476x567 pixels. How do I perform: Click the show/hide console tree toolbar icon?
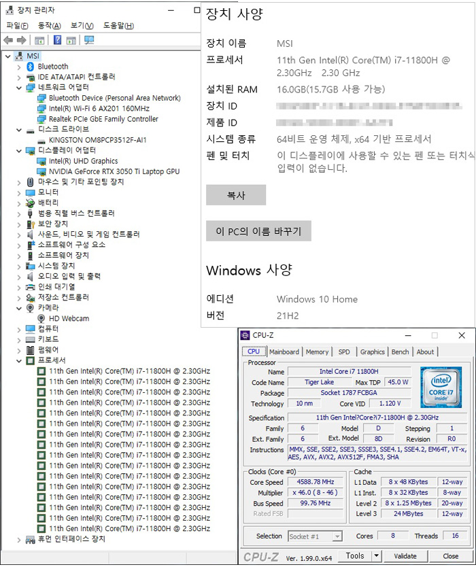40,40
